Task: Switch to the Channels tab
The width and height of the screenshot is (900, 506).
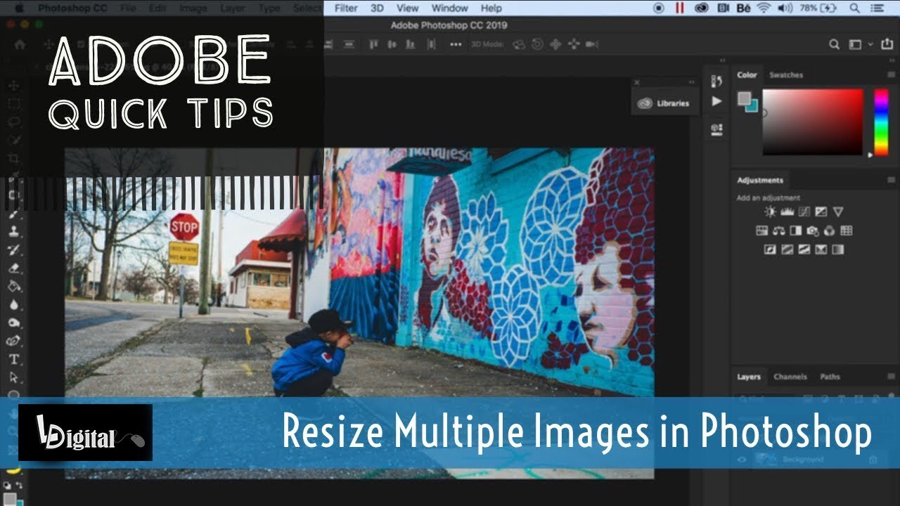Action: pos(790,377)
